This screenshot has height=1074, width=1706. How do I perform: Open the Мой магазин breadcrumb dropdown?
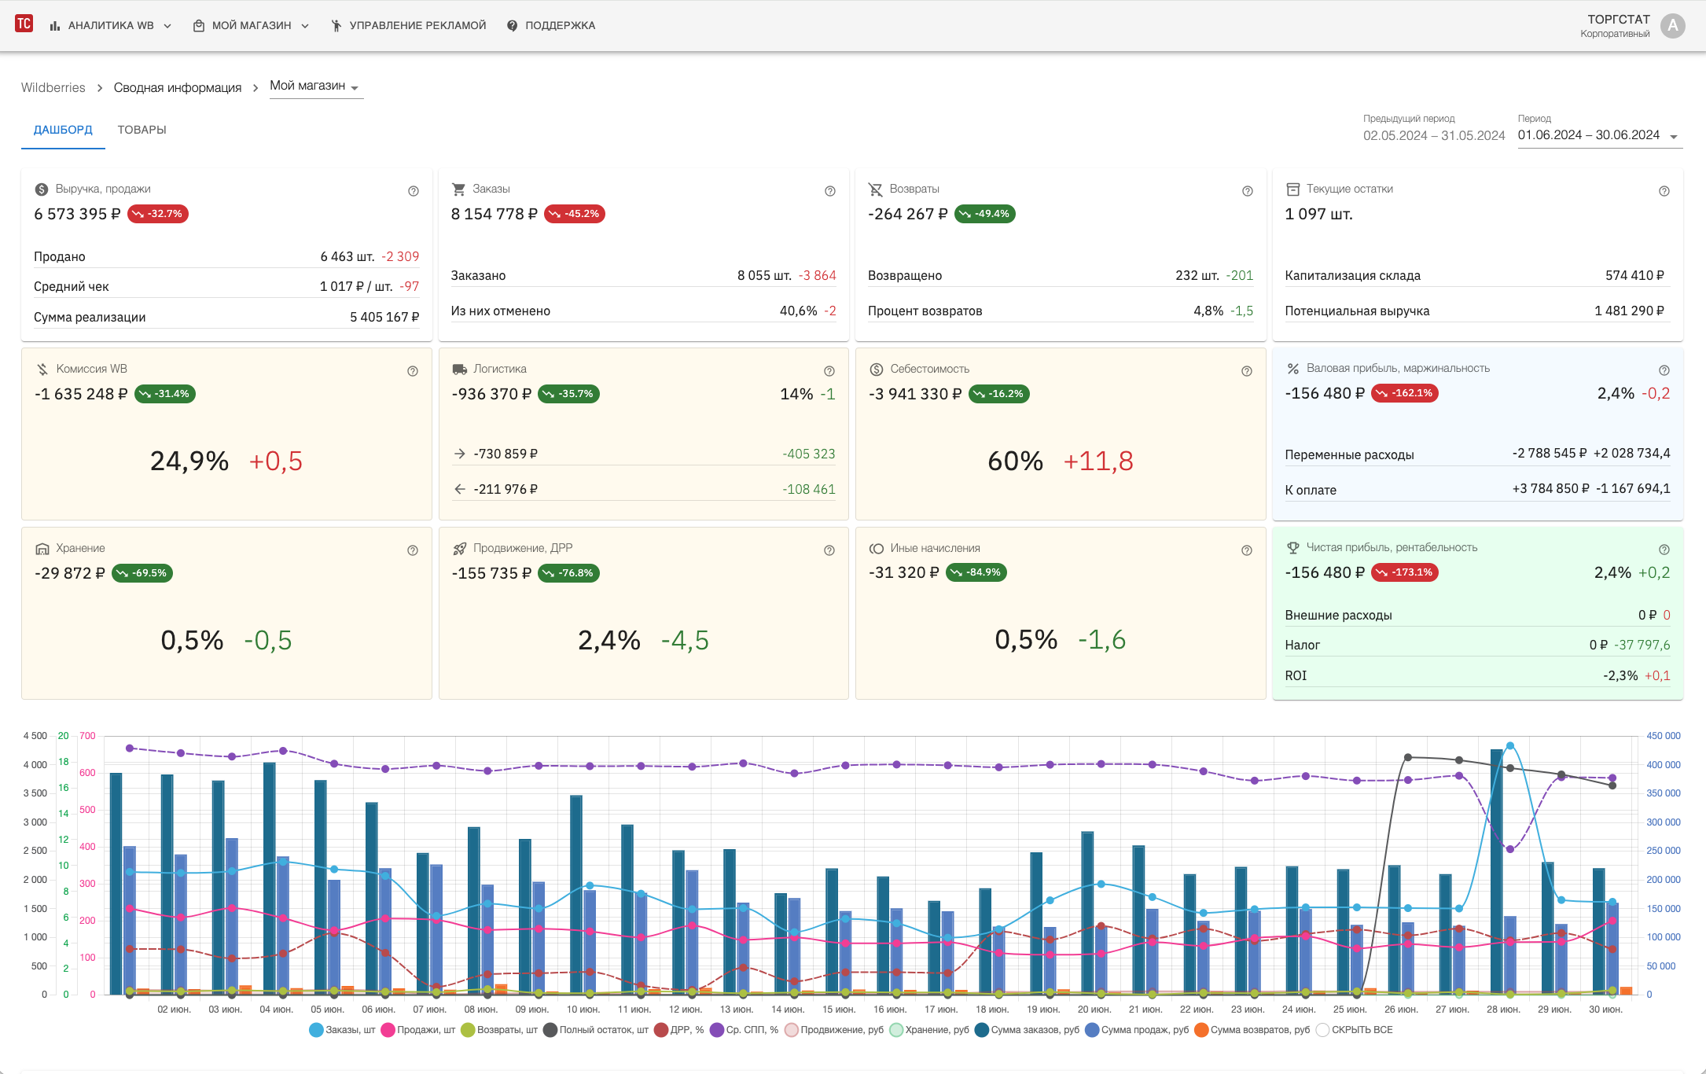[314, 86]
